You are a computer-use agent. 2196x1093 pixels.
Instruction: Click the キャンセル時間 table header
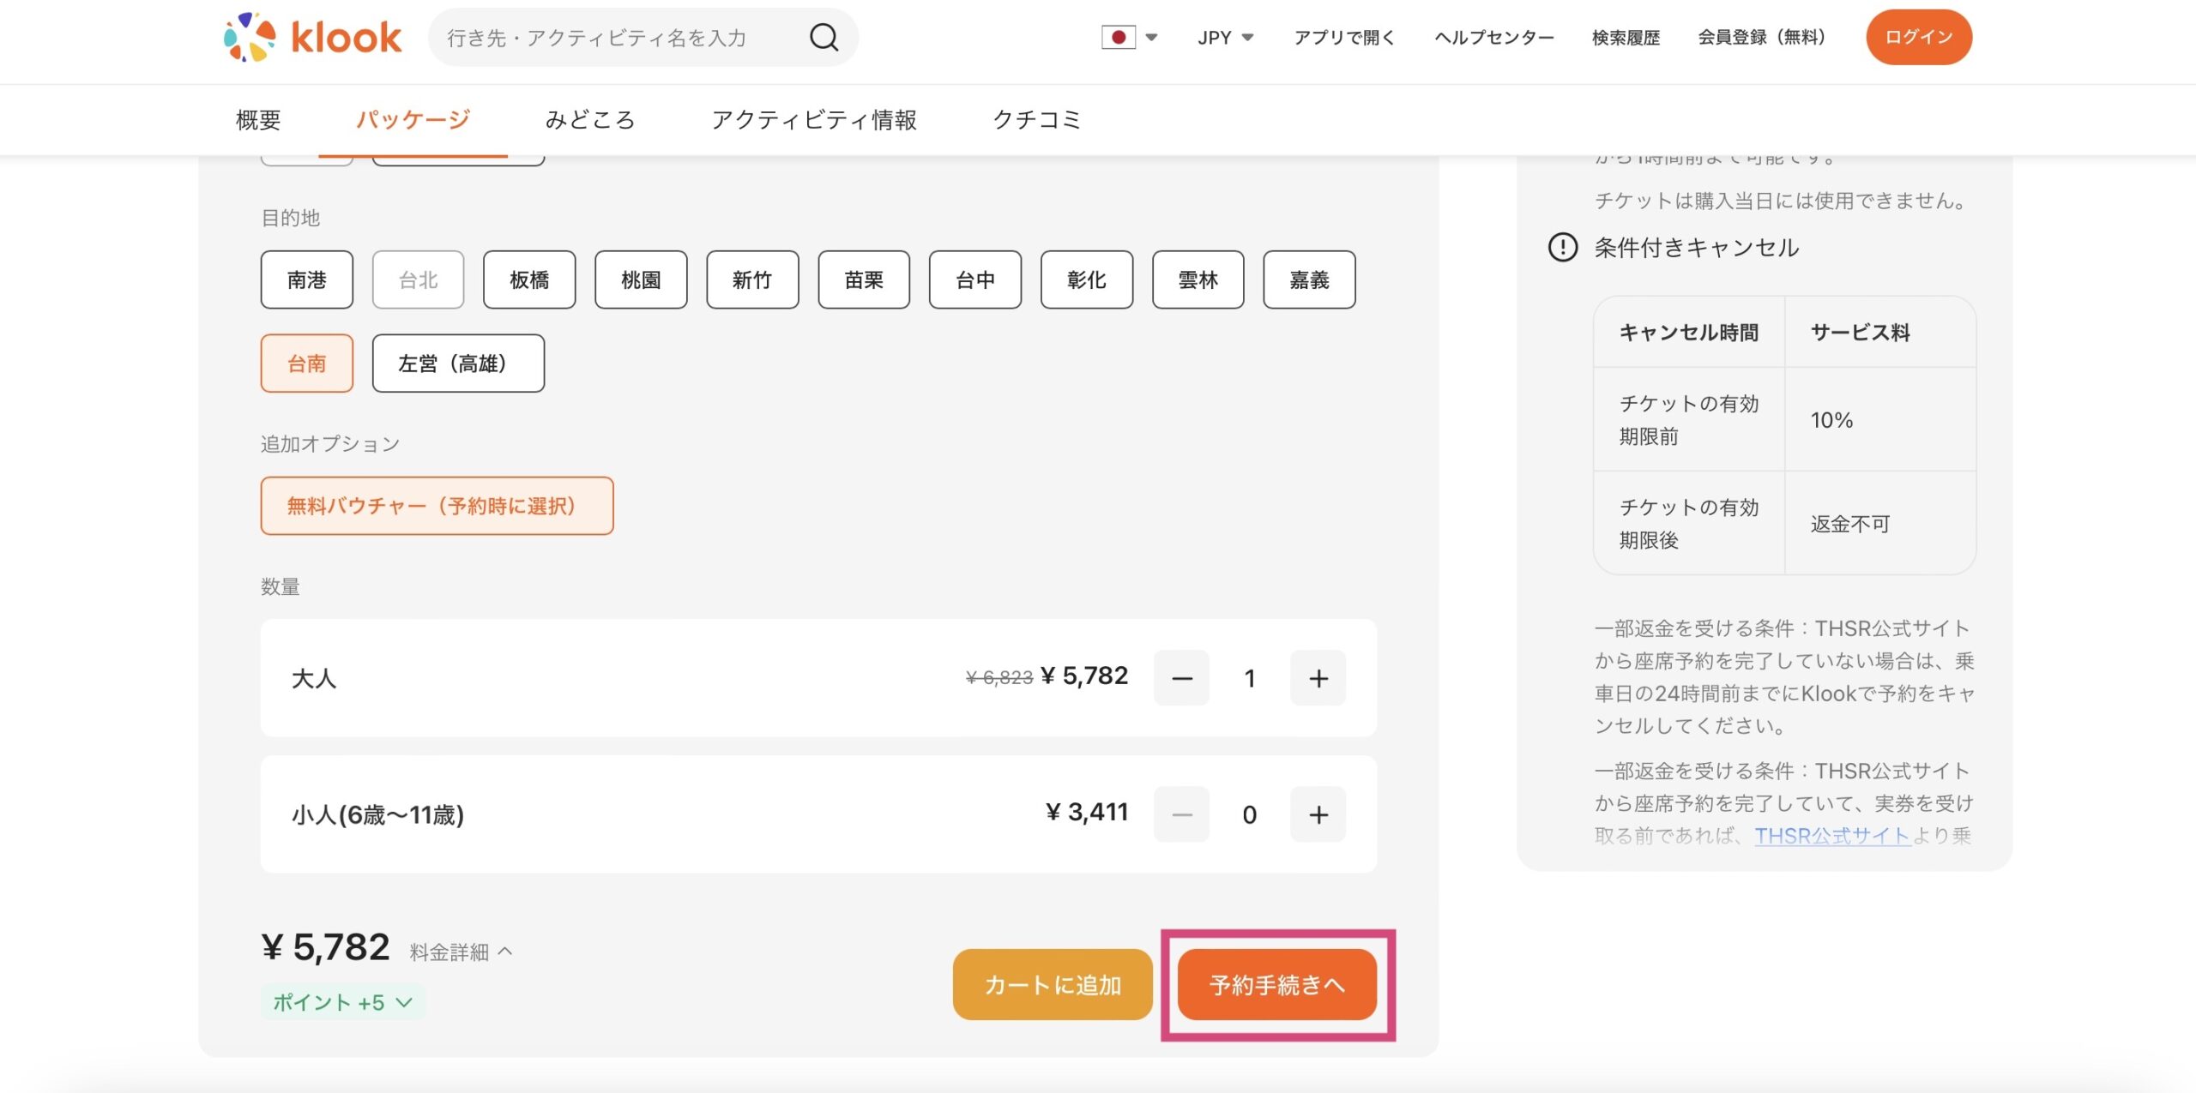[x=1689, y=333]
